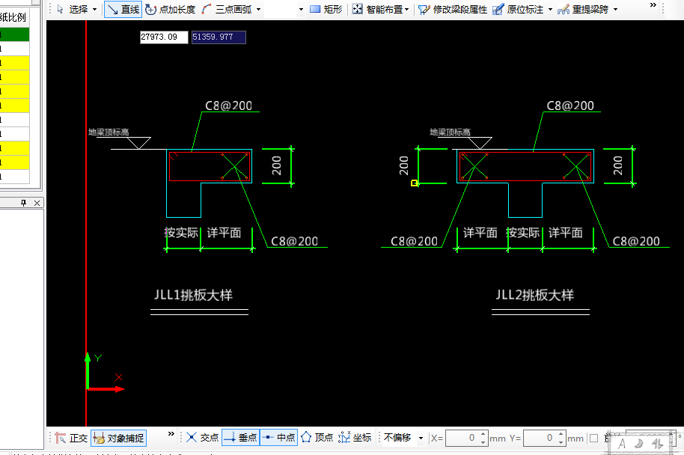Click the coordinate input showing 51359.977
The image size is (684, 455).
[219, 37]
